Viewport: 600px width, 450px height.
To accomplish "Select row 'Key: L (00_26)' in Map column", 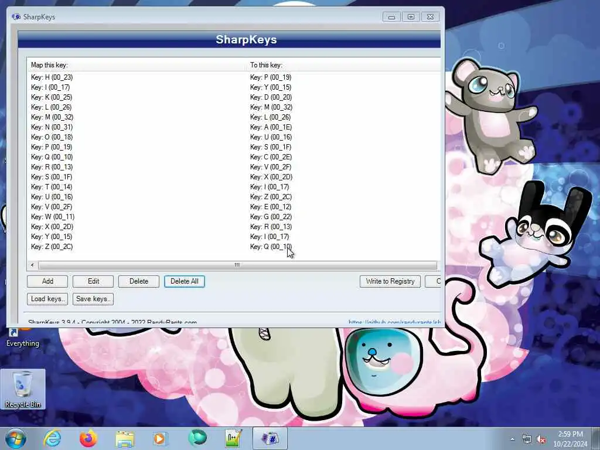I will point(52,107).
